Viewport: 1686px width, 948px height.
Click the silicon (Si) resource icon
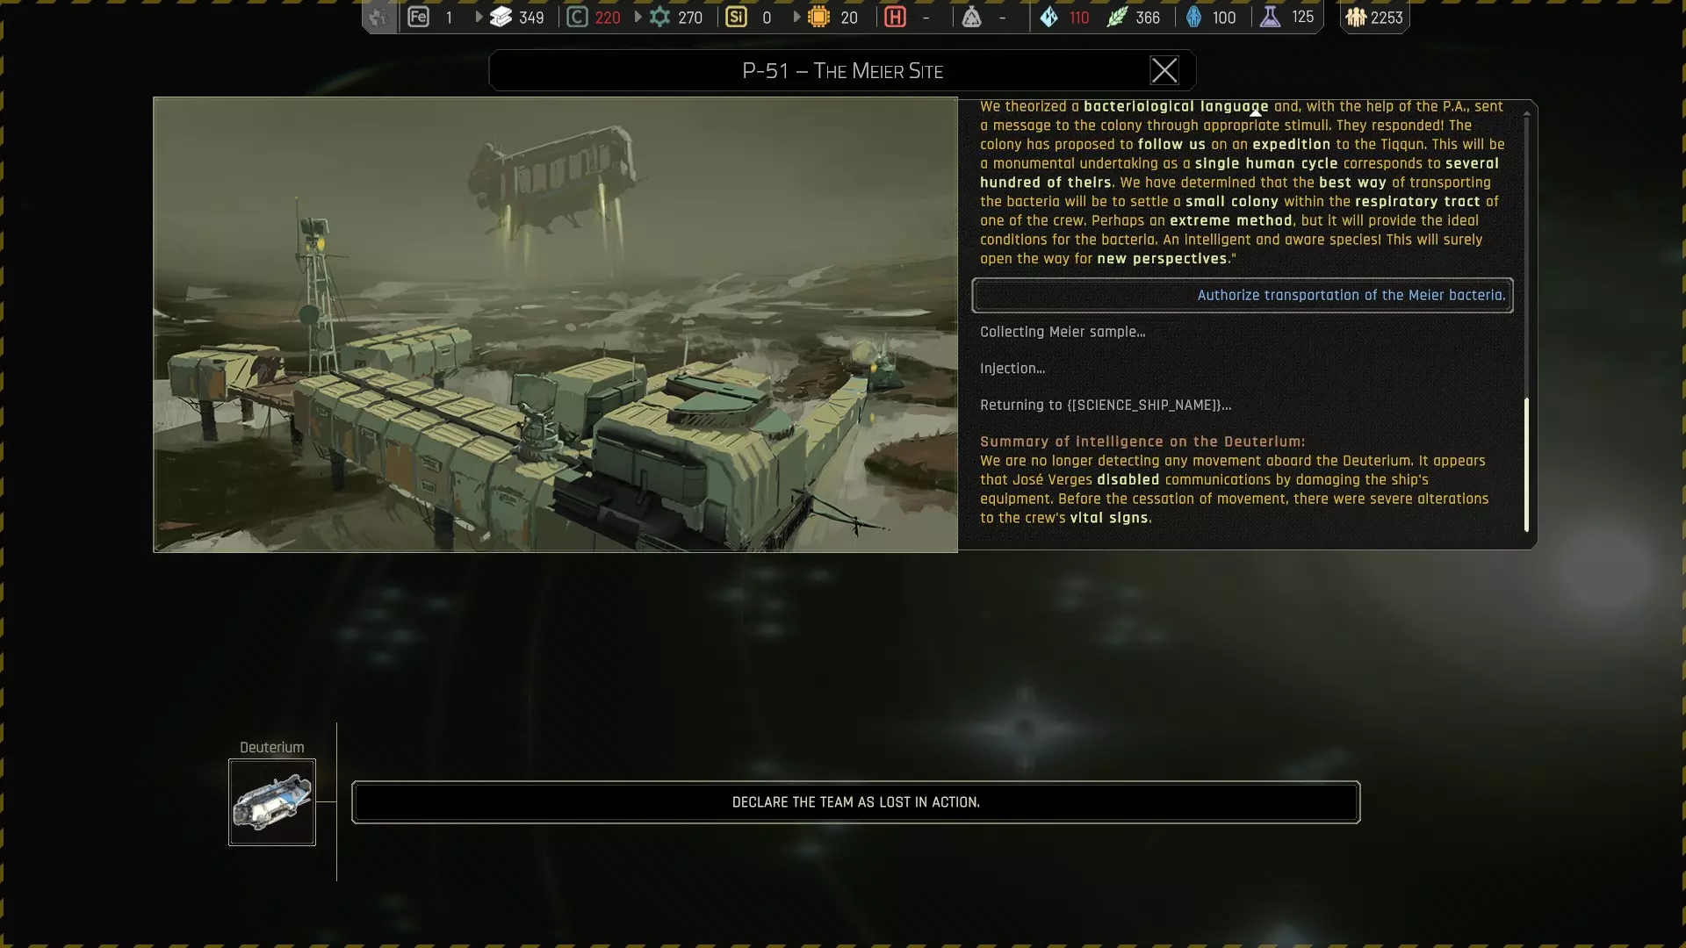click(736, 18)
